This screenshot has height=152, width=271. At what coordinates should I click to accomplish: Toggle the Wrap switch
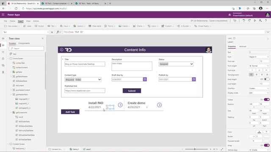click(267, 145)
